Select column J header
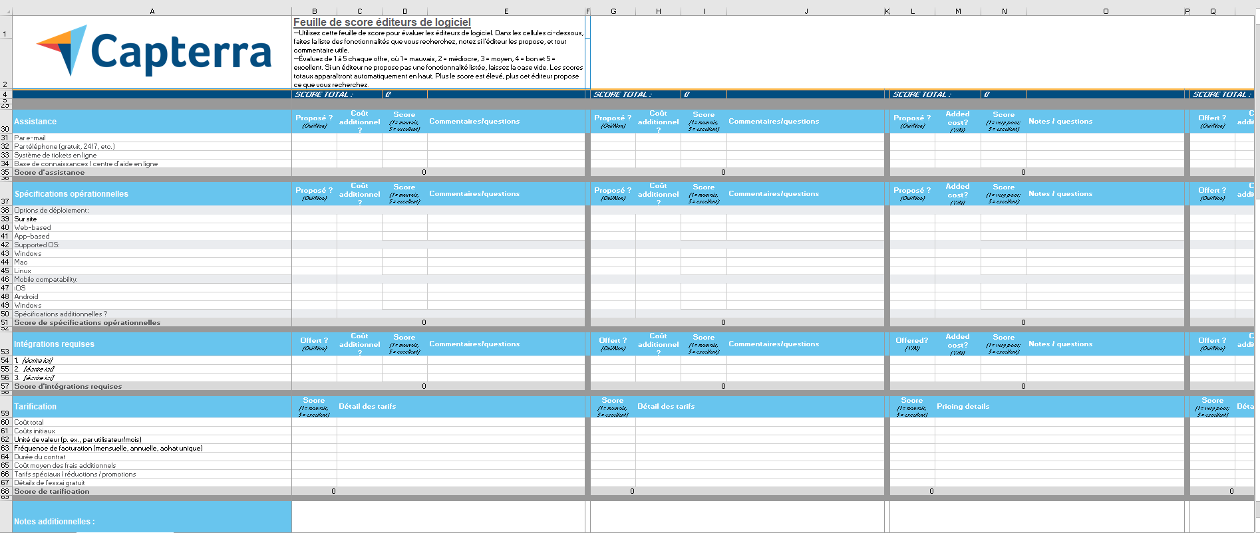The image size is (1260, 533). point(806,11)
